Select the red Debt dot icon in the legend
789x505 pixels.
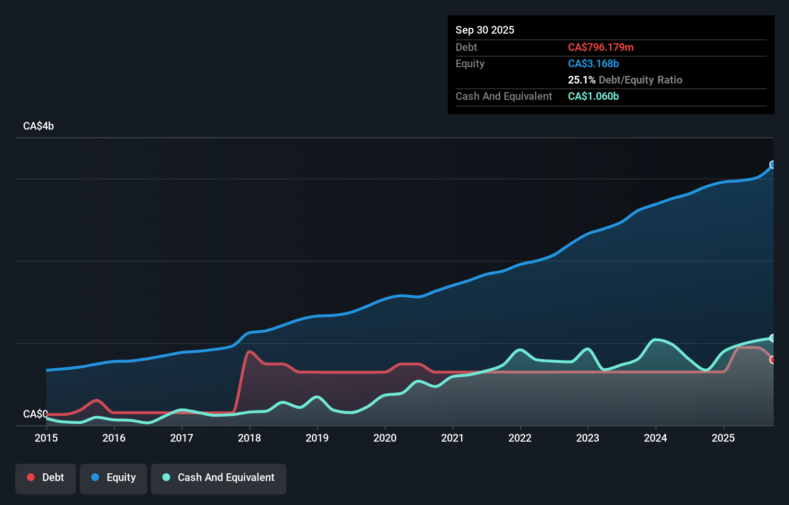pyautogui.click(x=30, y=477)
